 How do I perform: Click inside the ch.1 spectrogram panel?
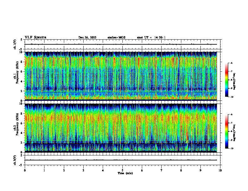[x=121, y=76]
